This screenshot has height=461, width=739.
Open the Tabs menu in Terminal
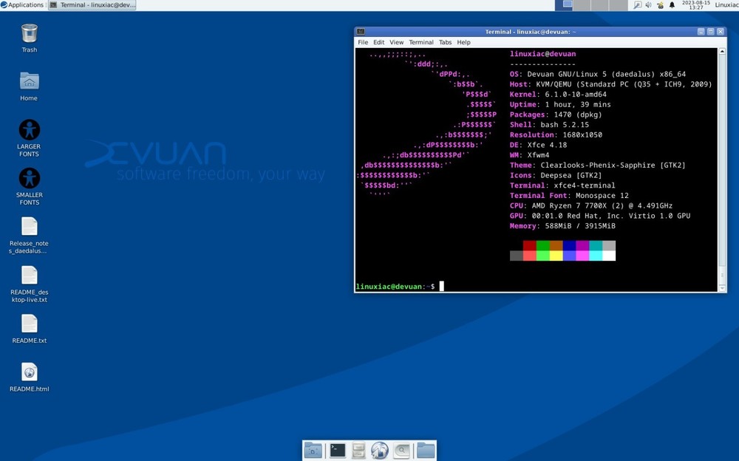point(445,42)
